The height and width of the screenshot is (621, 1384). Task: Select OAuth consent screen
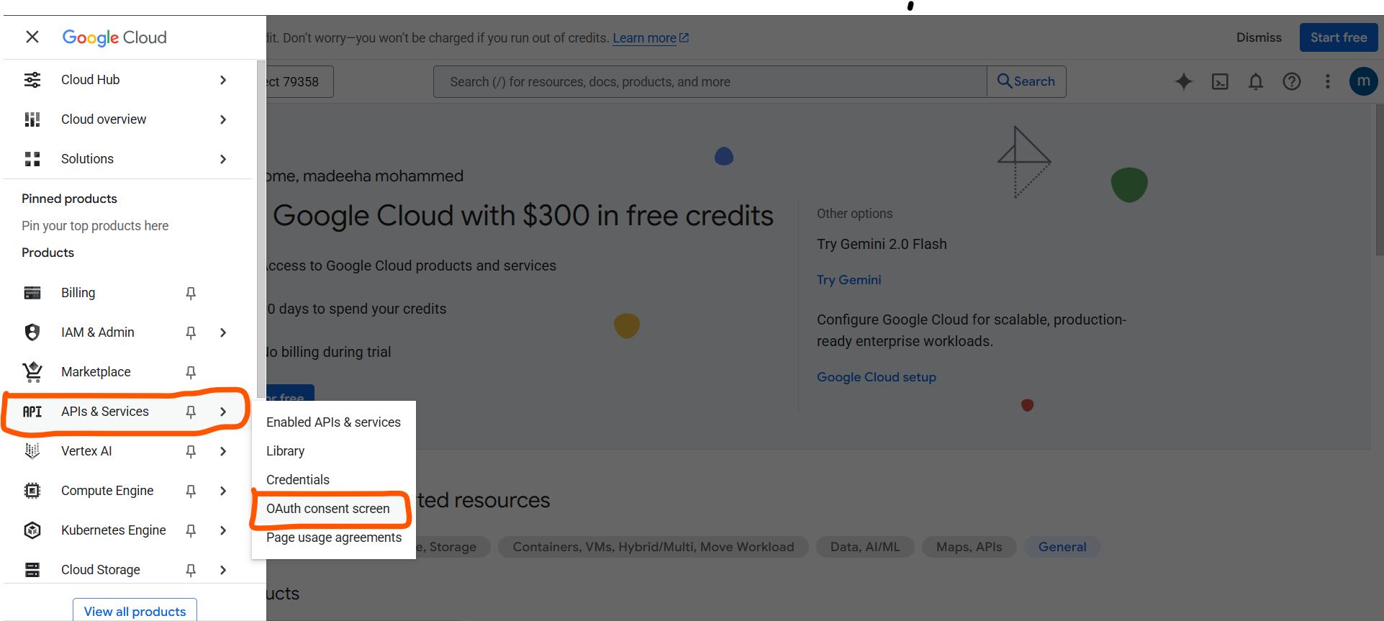(x=328, y=509)
